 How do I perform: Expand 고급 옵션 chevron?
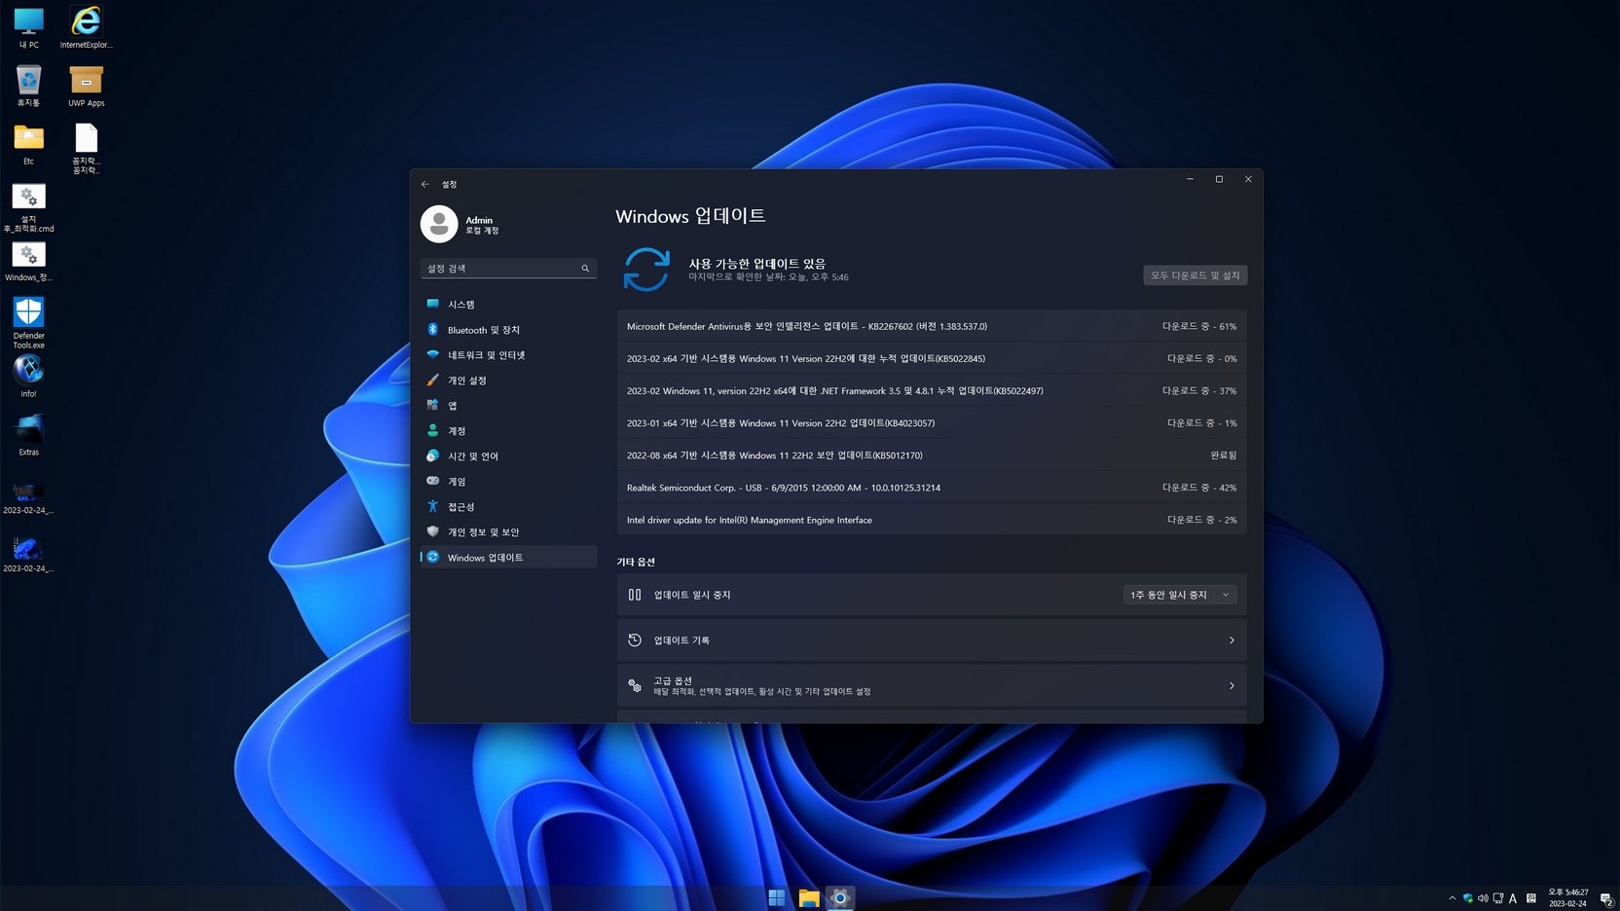[1232, 686]
